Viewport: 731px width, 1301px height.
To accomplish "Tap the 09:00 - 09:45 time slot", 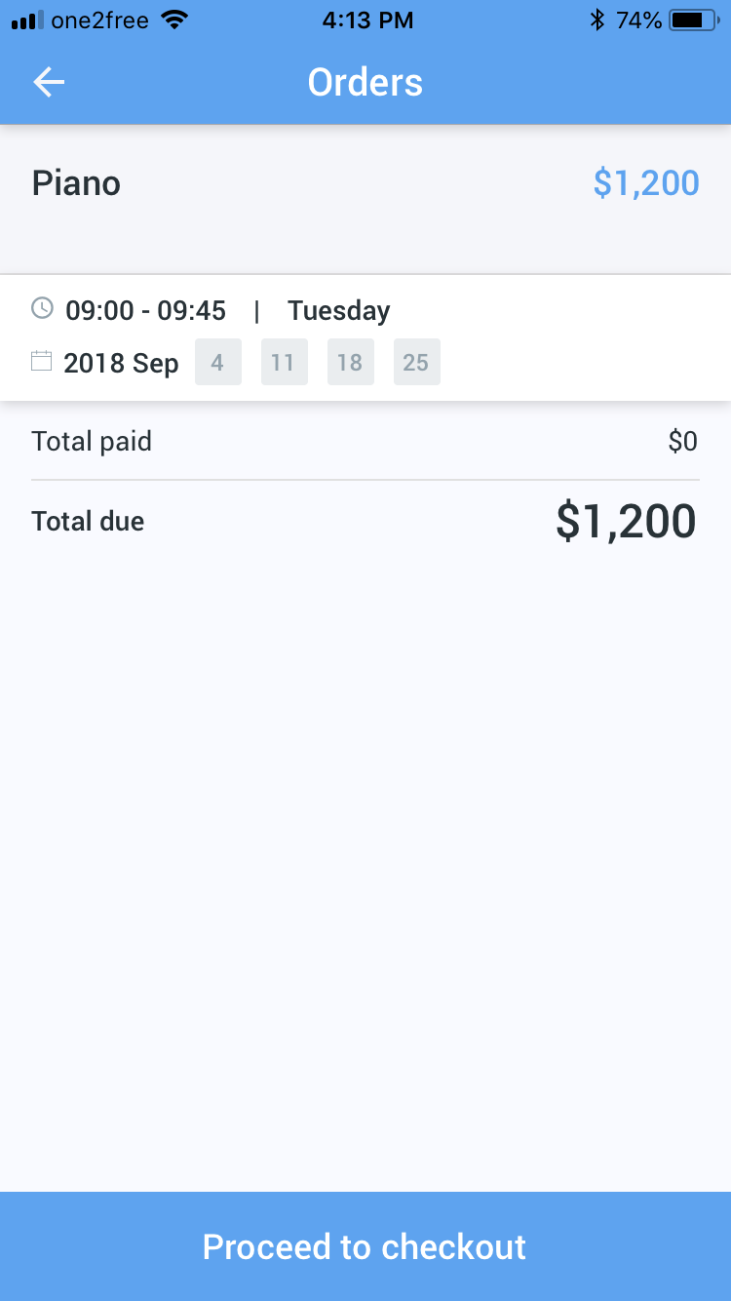I will click(146, 311).
